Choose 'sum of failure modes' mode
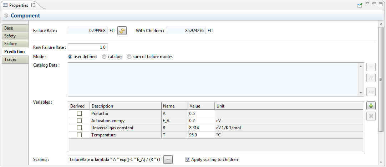Image resolution: width=386 pixels, height=167 pixels. pyautogui.click(x=129, y=57)
